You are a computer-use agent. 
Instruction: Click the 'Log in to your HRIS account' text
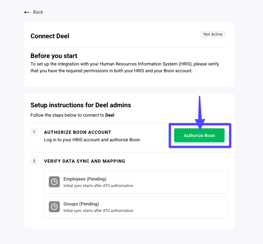click(92, 140)
